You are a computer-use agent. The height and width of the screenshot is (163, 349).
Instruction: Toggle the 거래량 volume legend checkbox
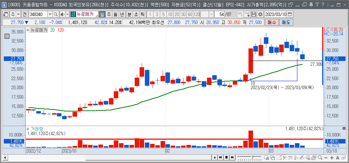click(28, 129)
